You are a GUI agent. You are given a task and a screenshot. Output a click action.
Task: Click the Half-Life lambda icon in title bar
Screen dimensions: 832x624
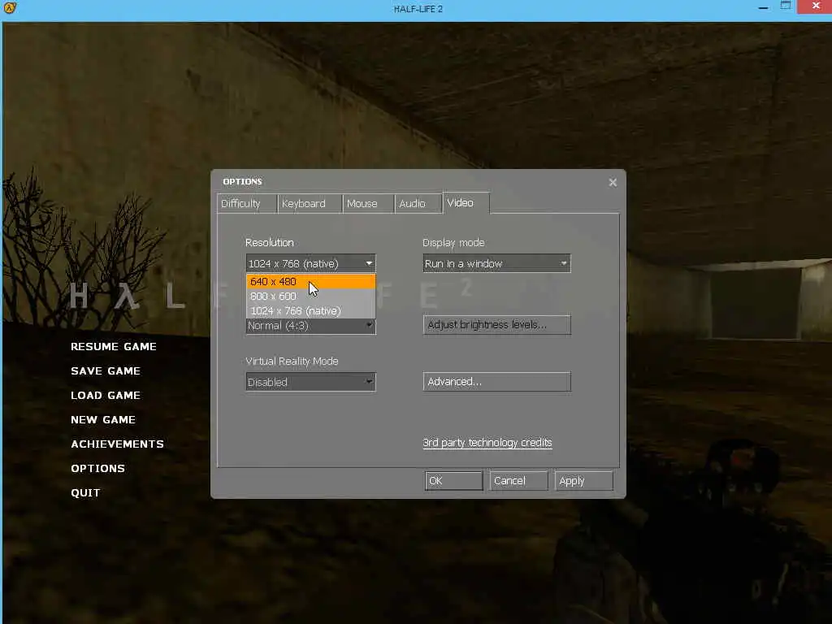coord(10,8)
